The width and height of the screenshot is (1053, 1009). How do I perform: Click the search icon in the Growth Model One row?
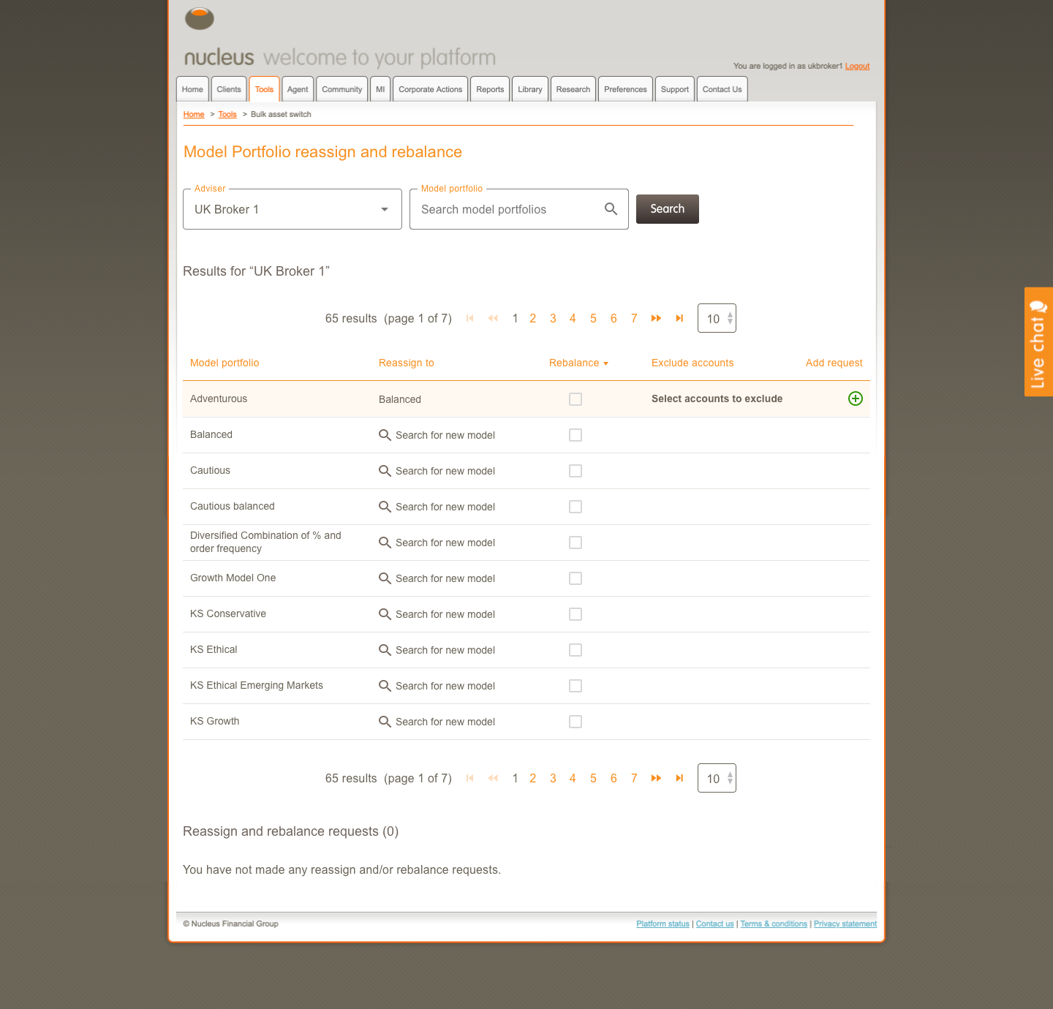click(385, 578)
